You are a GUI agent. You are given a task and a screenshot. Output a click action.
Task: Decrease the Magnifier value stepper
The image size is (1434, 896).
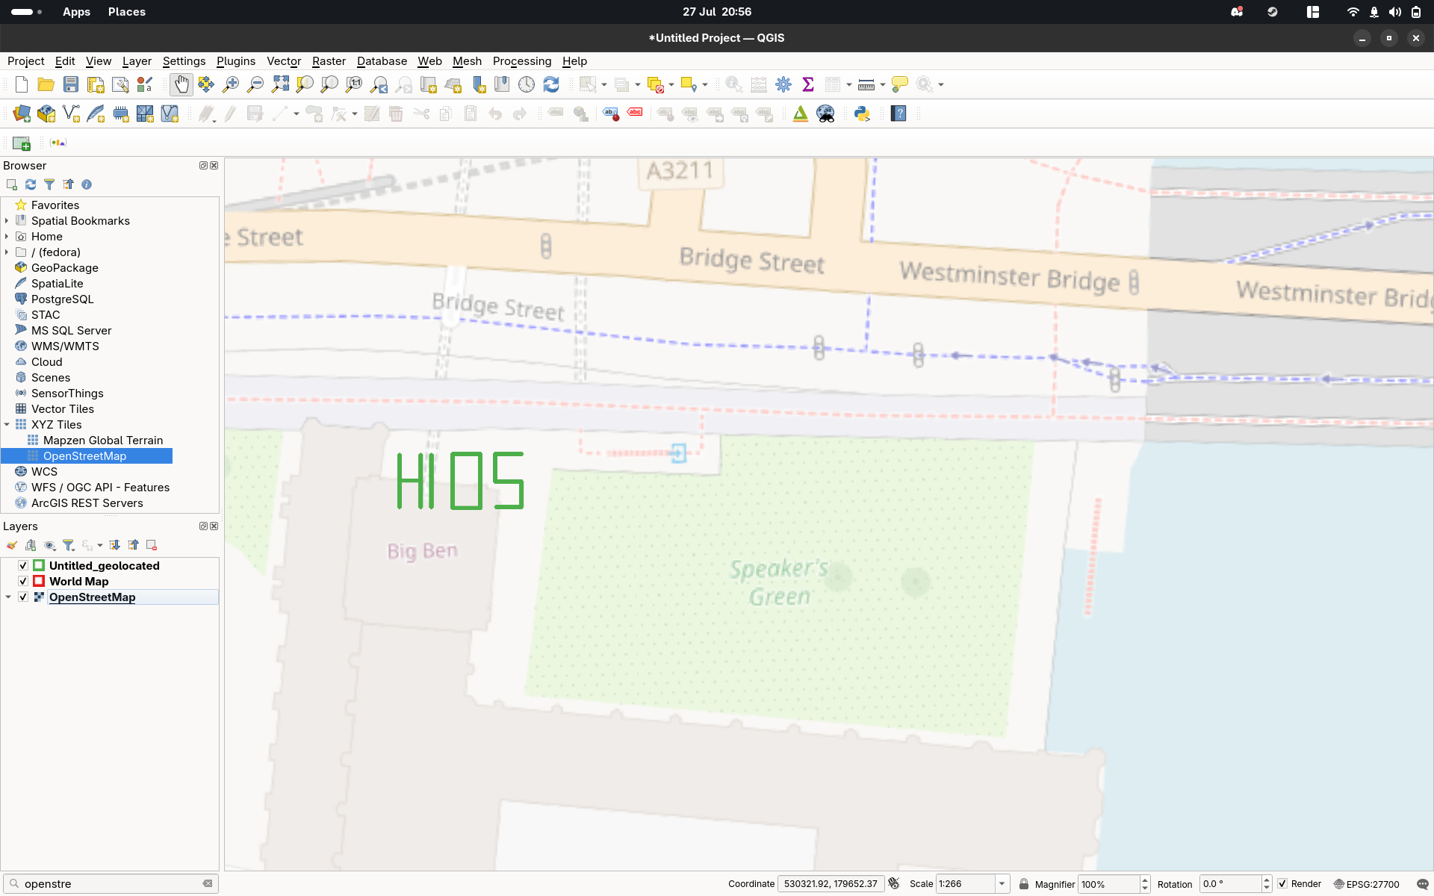coord(1145,888)
